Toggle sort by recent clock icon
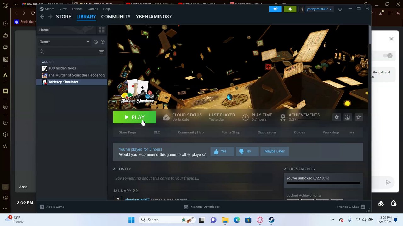This screenshot has width=403, height=226. pyautogui.click(x=96, y=42)
